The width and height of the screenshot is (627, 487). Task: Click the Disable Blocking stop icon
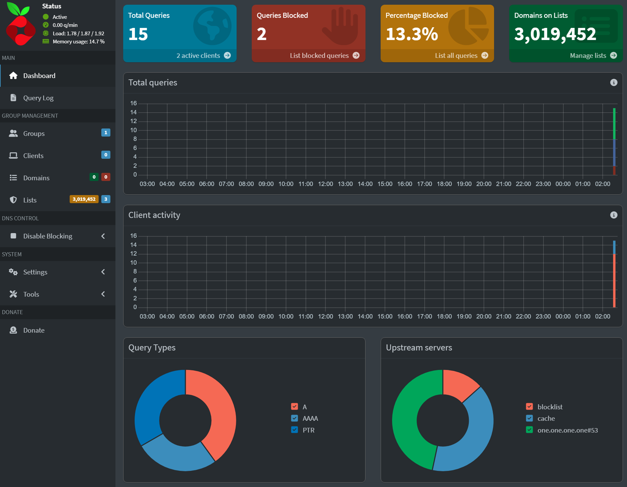[13, 236]
